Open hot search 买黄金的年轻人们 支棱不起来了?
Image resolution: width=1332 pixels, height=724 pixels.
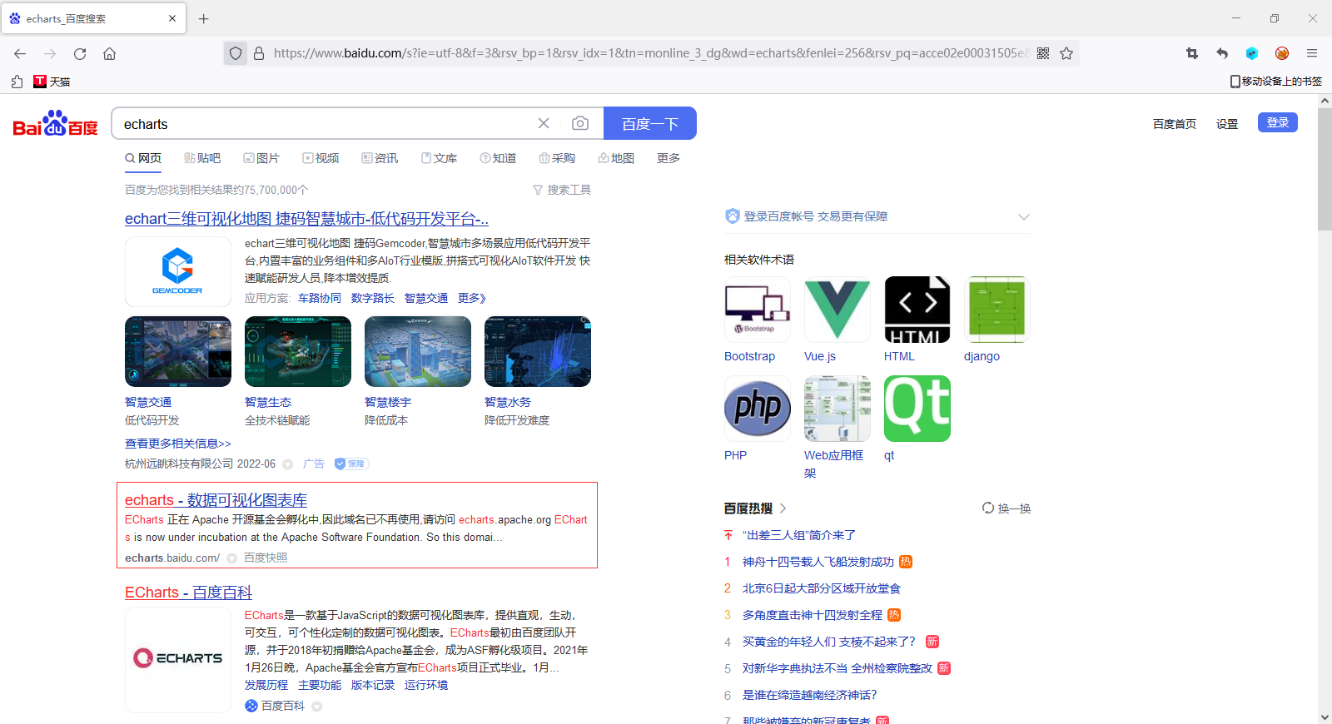(x=829, y=642)
